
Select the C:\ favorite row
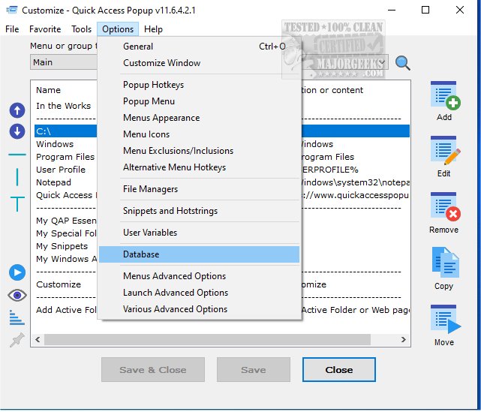point(66,131)
